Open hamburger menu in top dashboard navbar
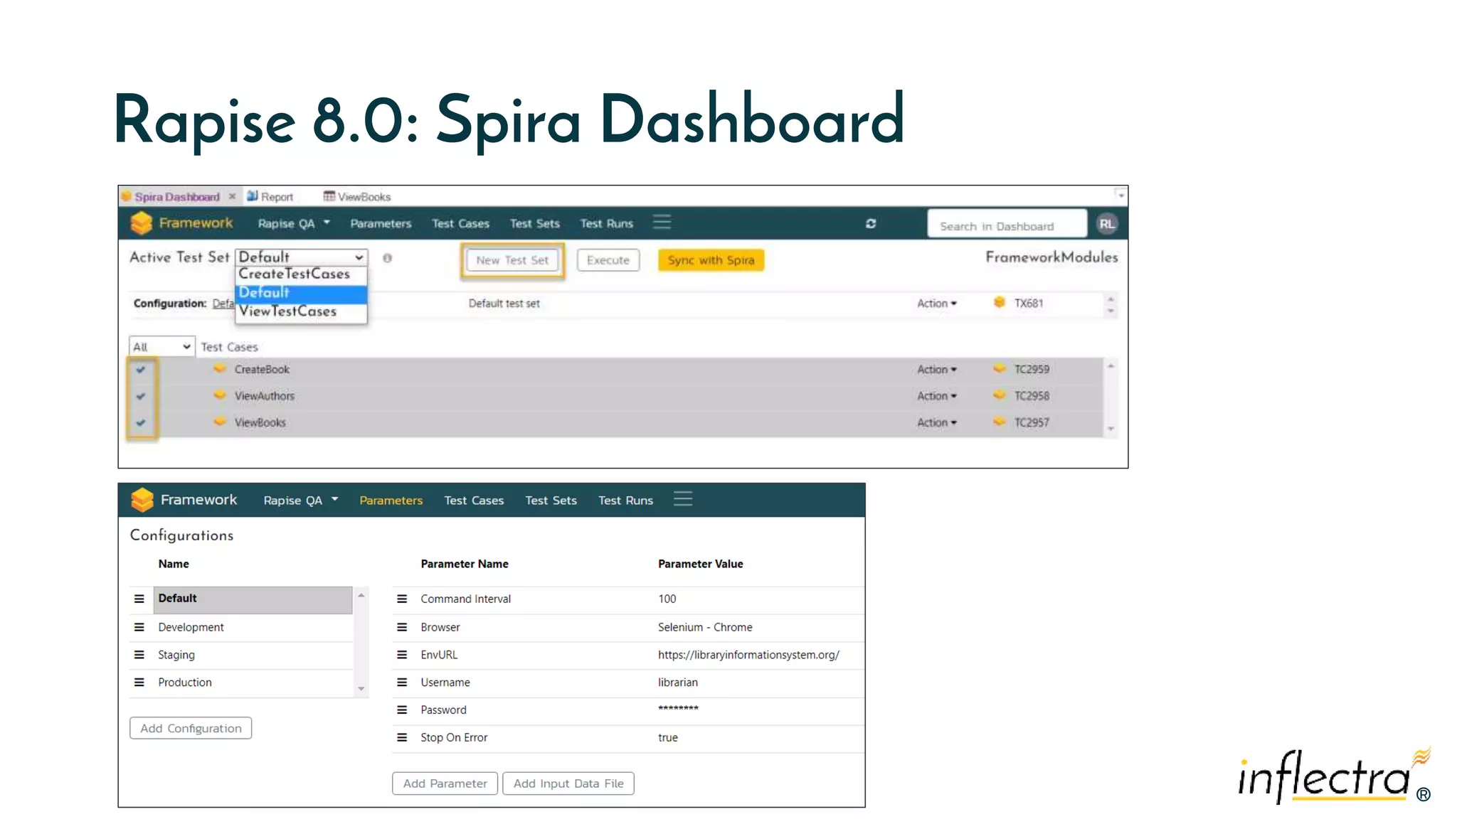The image size is (1457, 819). (x=662, y=223)
